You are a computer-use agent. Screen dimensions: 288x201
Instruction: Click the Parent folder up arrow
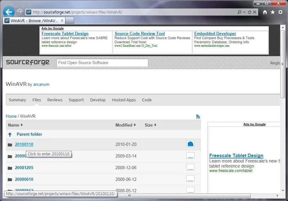[x=10, y=135]
